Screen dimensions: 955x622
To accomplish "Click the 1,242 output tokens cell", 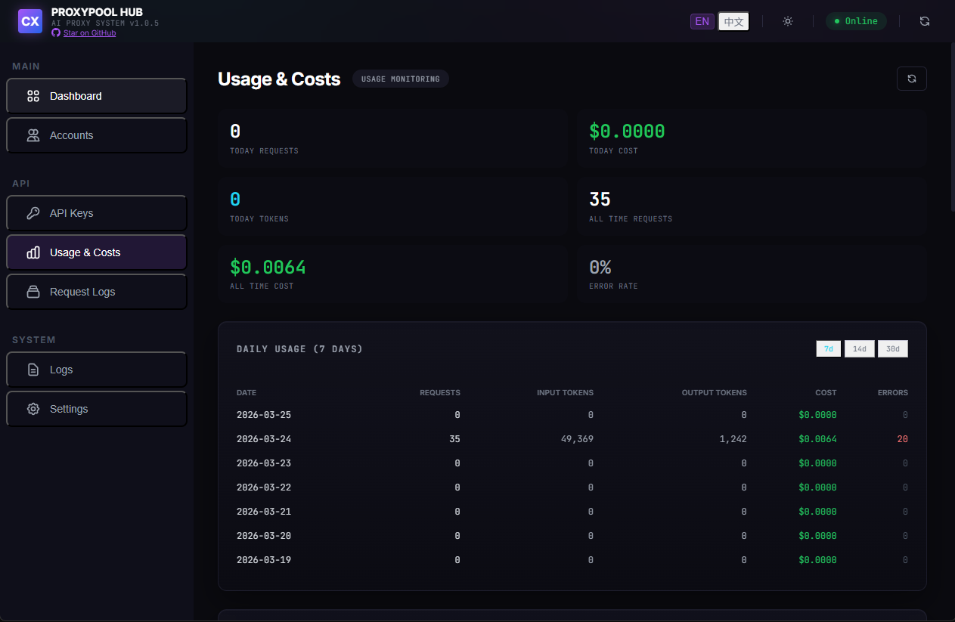I will (x=733, y=439).
